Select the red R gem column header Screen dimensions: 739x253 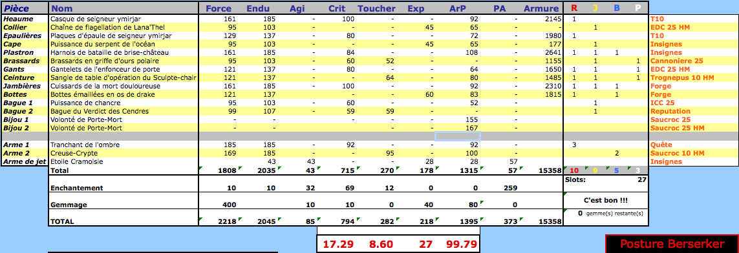573,8
